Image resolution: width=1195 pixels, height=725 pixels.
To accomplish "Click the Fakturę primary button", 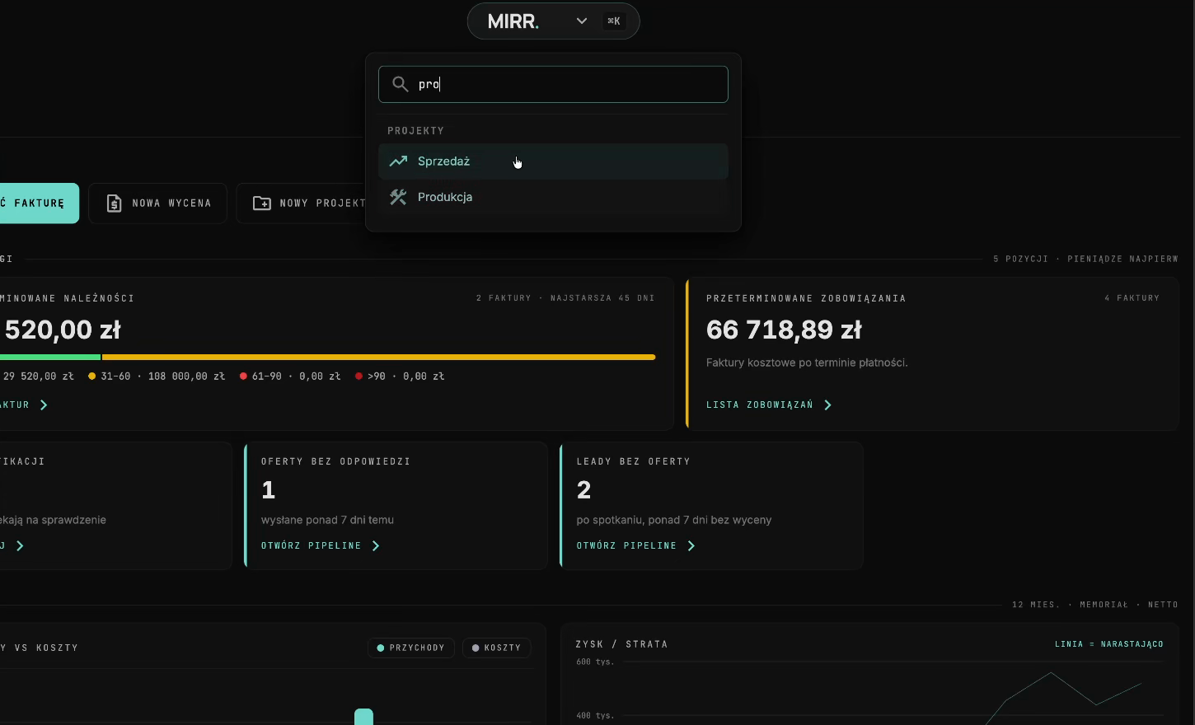I will pos(40,203).
